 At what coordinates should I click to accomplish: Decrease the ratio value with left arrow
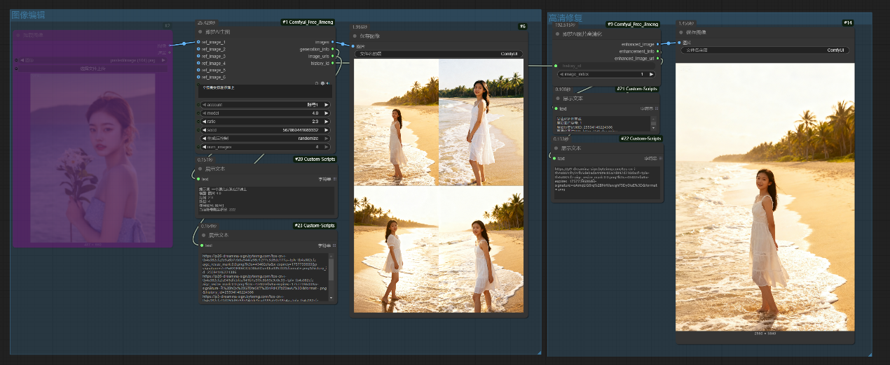click(203, 121)
